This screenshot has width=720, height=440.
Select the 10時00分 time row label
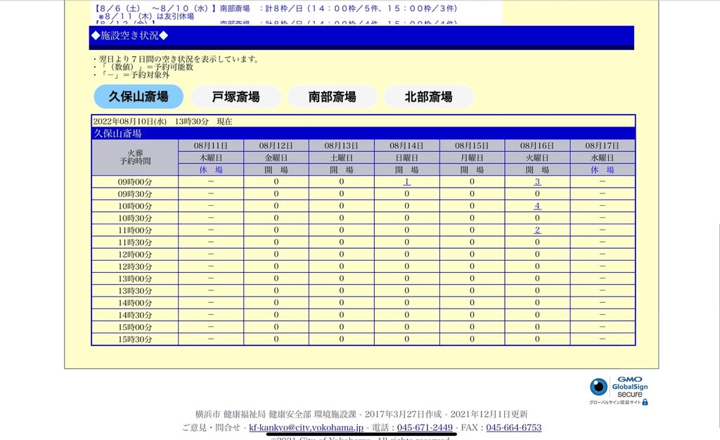[135, 206]
